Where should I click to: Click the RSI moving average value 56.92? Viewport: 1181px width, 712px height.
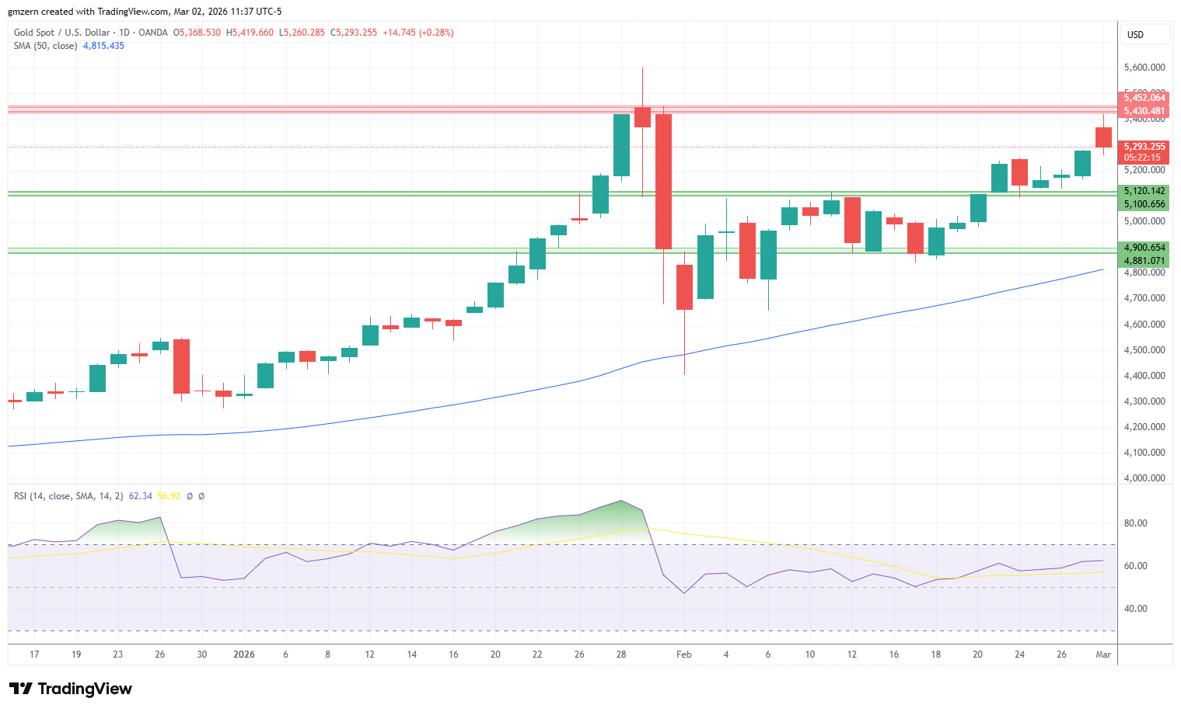click(169, 496)
